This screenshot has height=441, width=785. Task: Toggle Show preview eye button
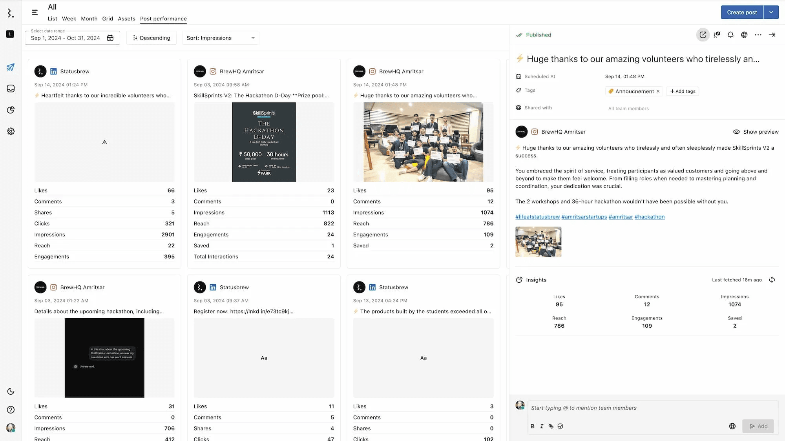(x=756, y=132)
